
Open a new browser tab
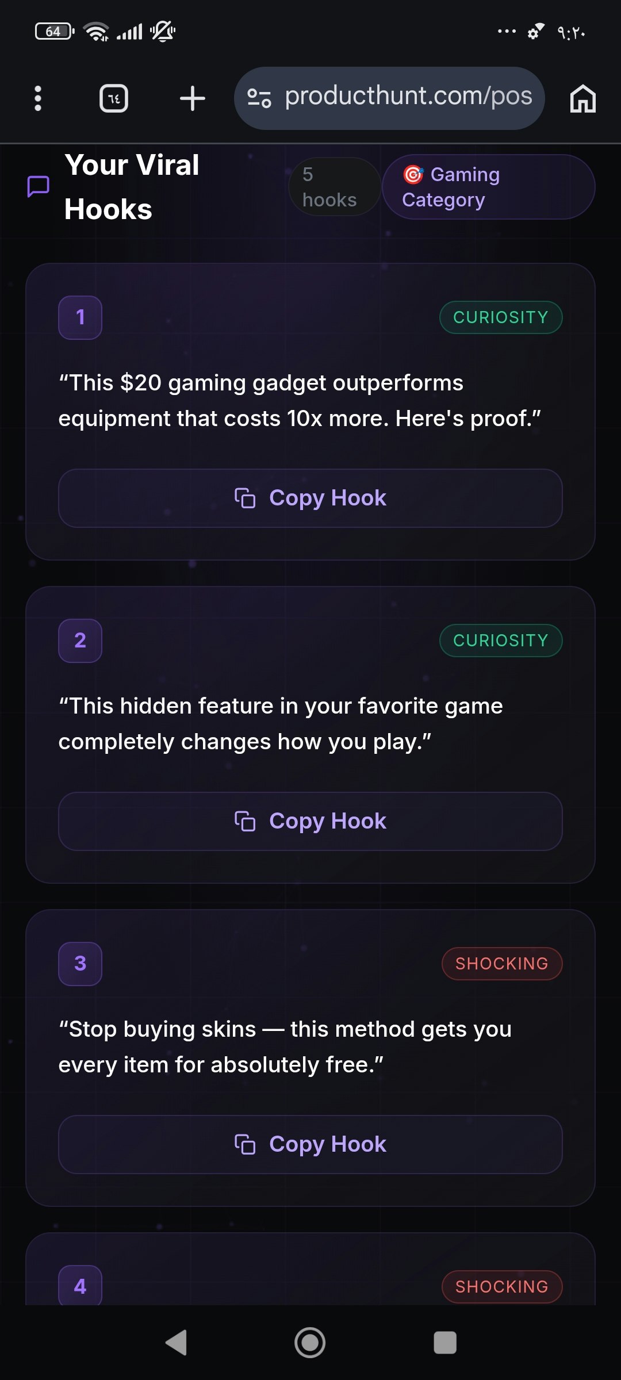[x=193, y=98]
